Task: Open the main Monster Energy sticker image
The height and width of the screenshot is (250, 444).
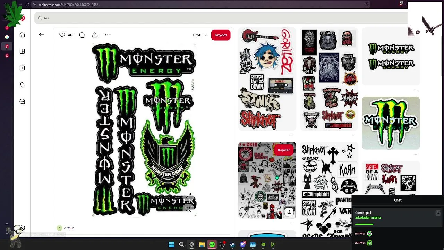Action: 144,130
